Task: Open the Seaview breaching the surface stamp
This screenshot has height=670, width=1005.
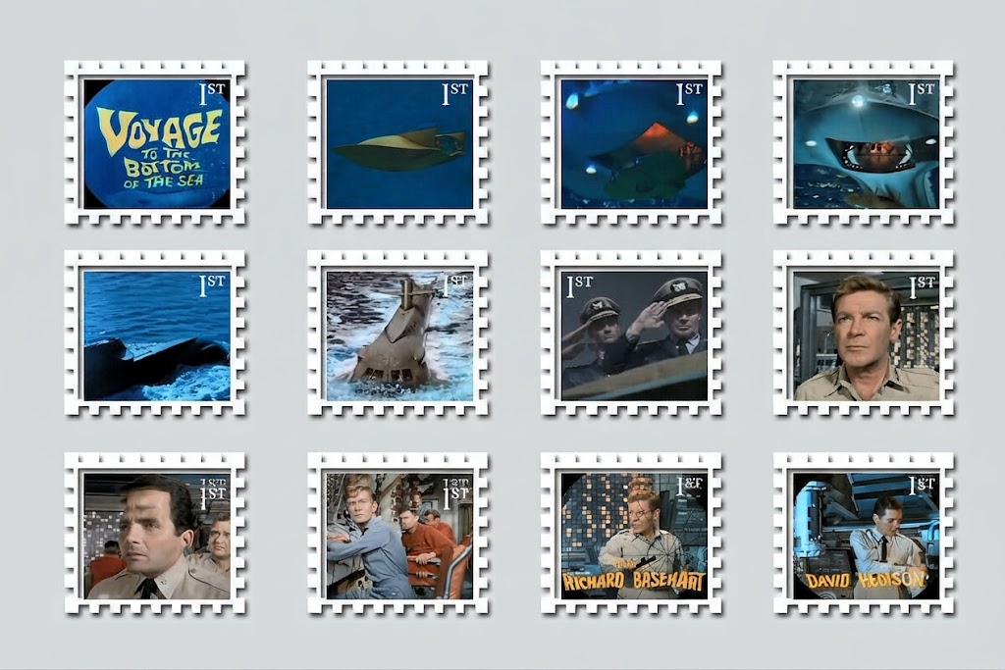Action: 398,334
